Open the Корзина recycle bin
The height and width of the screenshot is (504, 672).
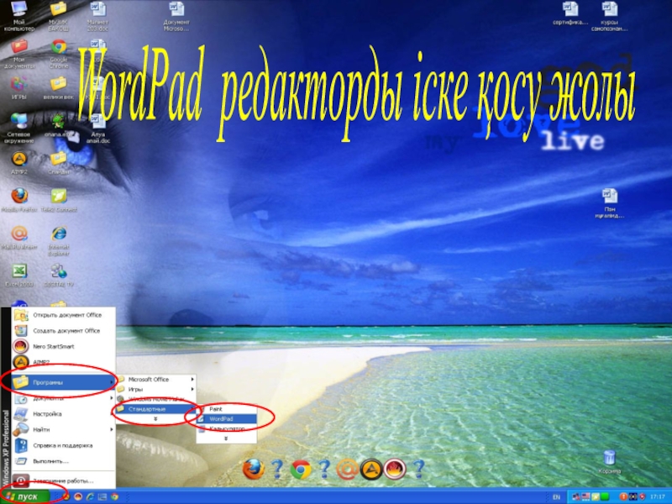click(609, 462)
